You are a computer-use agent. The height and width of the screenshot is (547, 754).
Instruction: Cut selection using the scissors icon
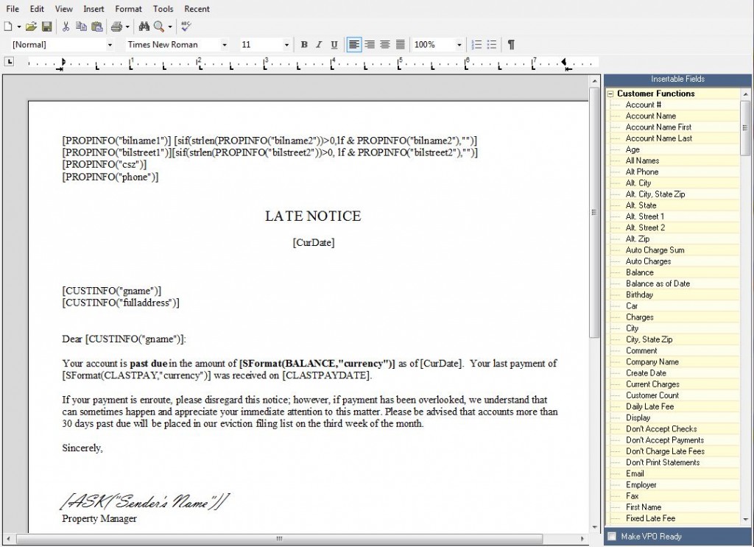point(66,27)
